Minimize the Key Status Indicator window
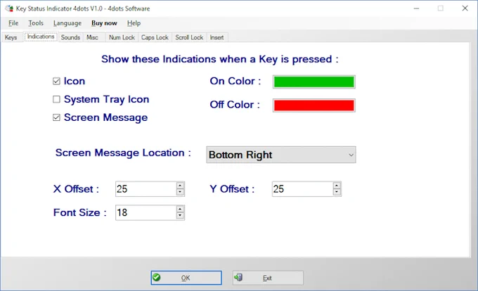The height and width of the screenshot is (291, 478). click(x=416, y=8)
